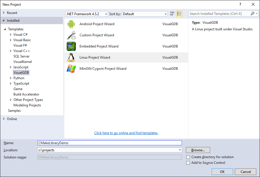Open the Sort by dropdown
Screen dimensions: 260x177
tap(165, 14)
